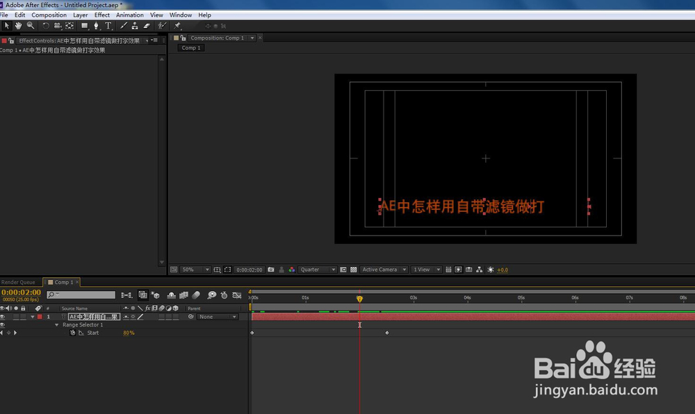The image size is (695, 414).
Task: Select the Pen tool in the toolbar
Action: 96,26
